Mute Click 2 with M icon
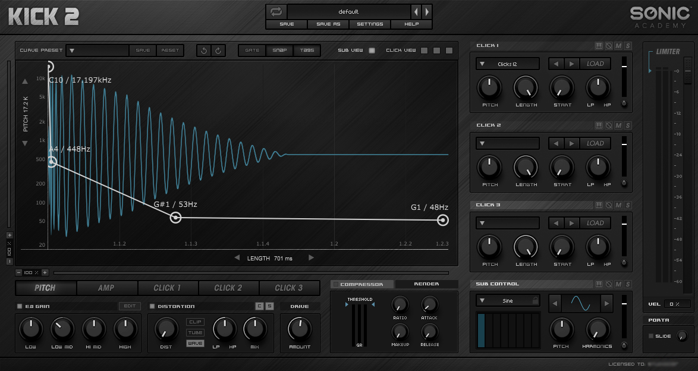Viewport: 698px width, 371px height. click(x=618, y=125)
